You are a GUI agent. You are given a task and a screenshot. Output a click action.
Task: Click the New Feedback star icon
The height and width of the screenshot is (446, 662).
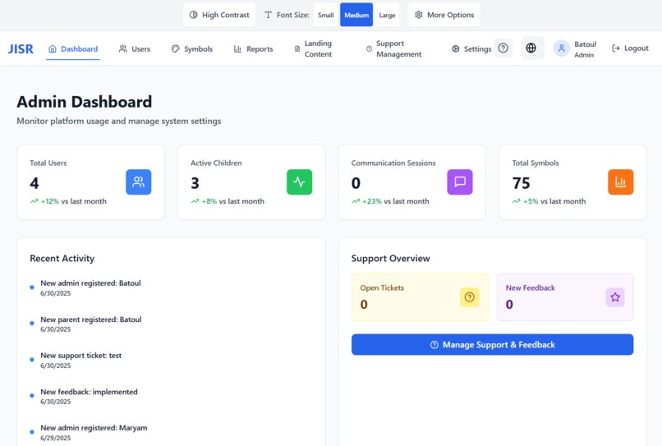pos(615,297)
